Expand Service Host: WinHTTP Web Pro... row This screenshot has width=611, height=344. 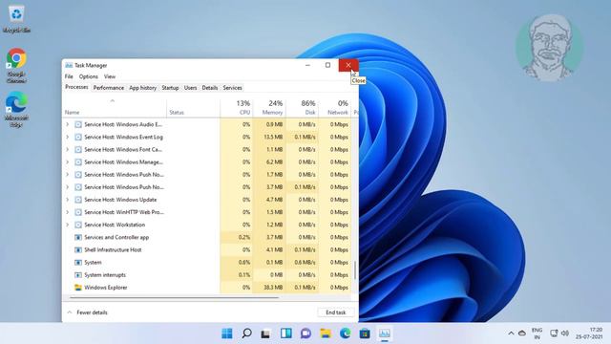68,212
